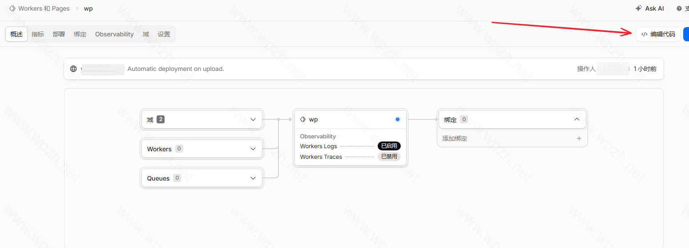Switch to the 概述 tab
The height and width of the screenshot is (248, 689).
coord(16,34)
